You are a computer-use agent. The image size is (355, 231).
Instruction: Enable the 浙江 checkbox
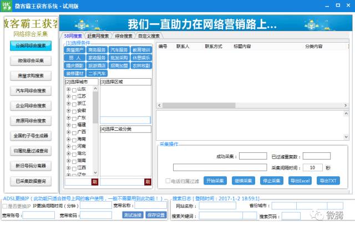click(74, 105)
